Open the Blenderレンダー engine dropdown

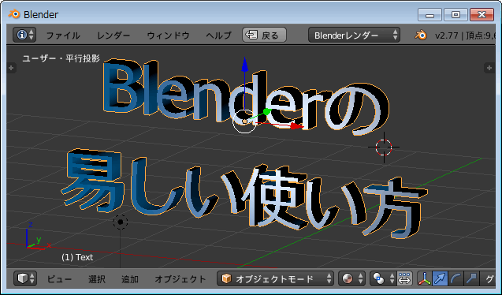[354, 35]
